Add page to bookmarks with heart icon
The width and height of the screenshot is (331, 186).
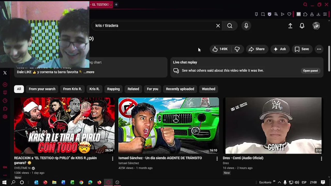tap(289, 14)
